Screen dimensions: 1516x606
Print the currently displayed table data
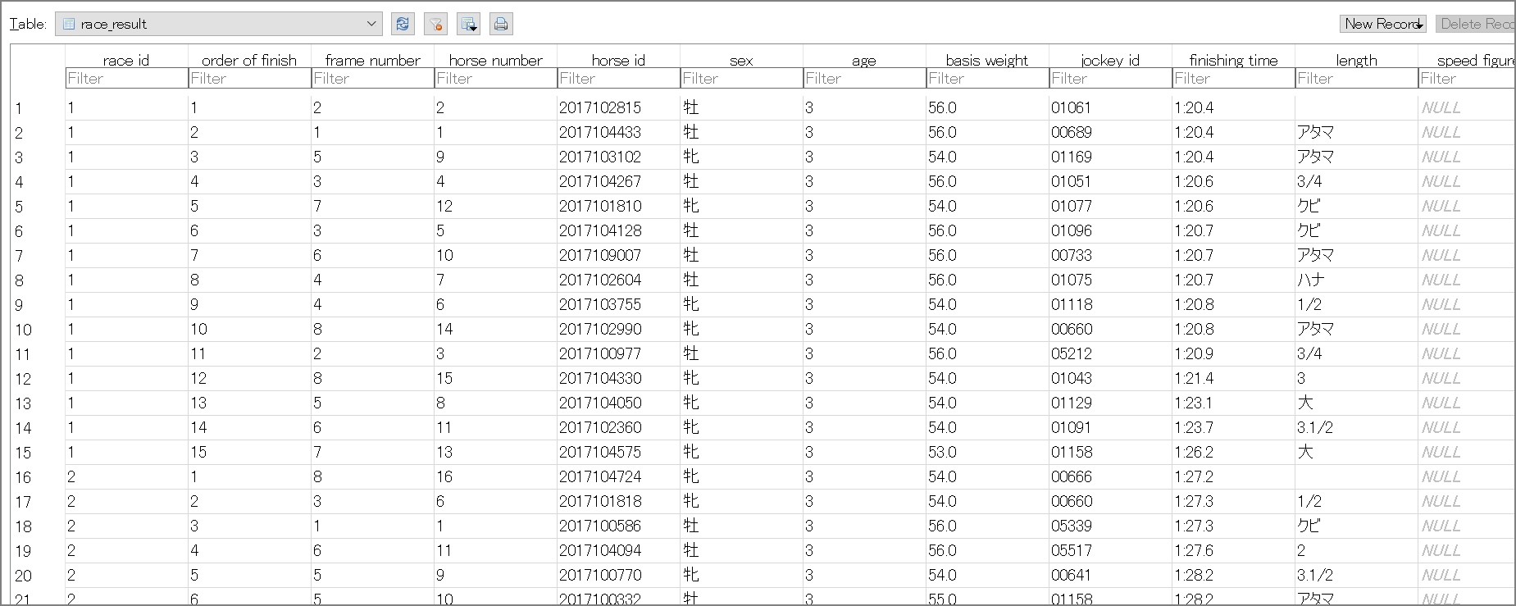501,24
